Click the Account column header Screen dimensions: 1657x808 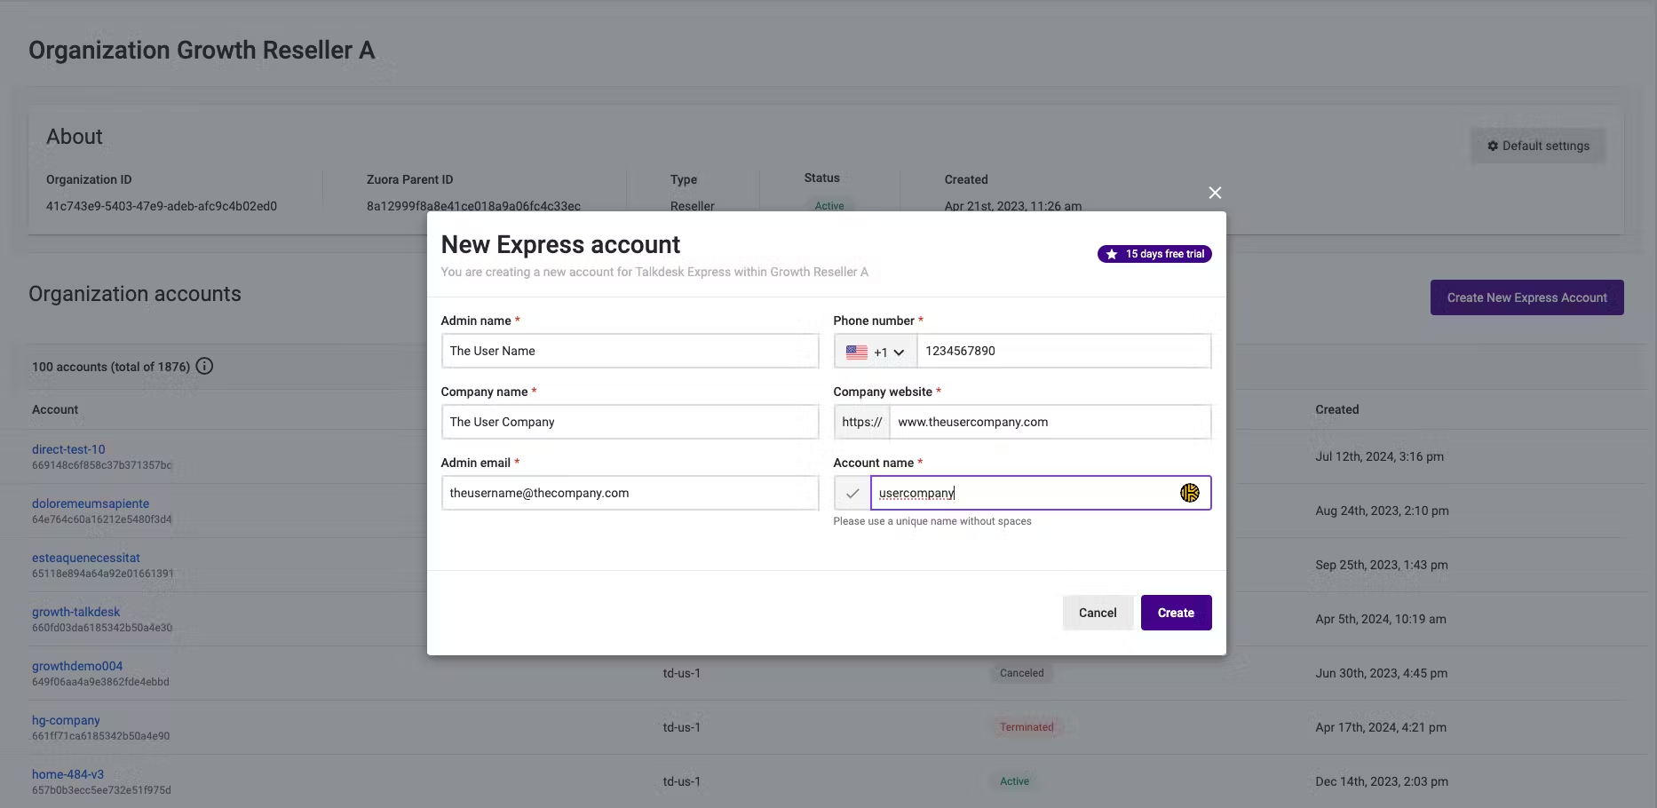[x=55, y=409]
